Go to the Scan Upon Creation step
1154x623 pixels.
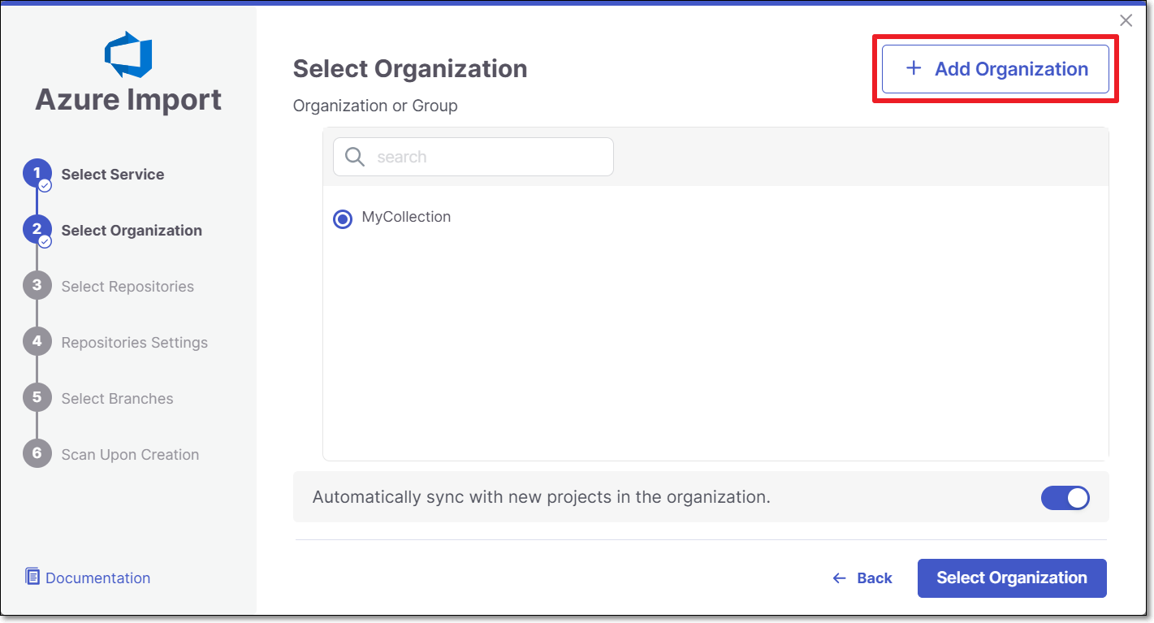tap(130, 455)
